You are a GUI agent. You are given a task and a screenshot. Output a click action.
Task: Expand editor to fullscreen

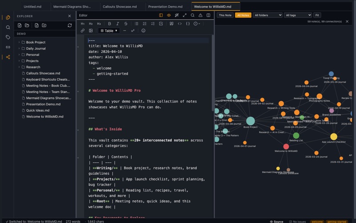pos(185,15)
